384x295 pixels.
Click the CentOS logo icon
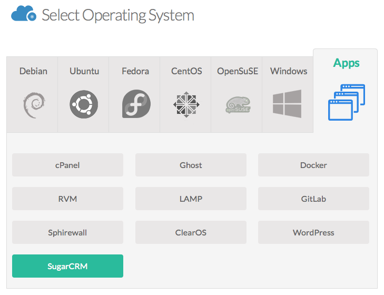point(186,105)
